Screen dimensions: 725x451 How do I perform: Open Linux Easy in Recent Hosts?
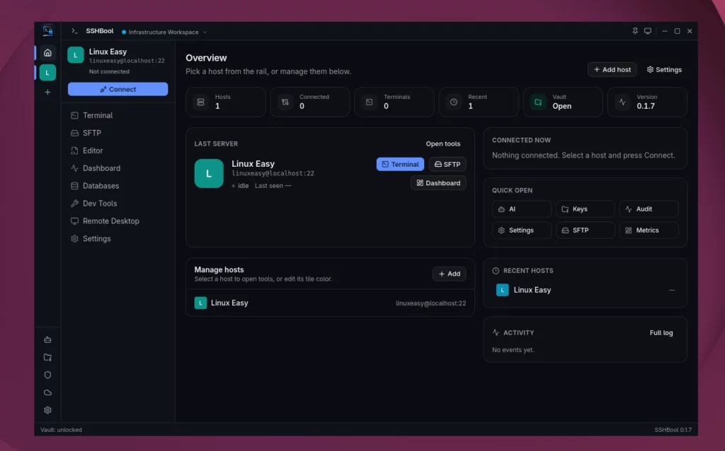pos(585,290)
